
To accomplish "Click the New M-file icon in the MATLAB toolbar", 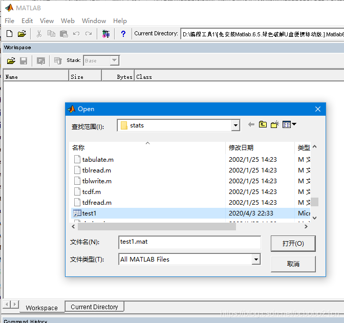I will pyautogui.click(x=9, y=34).
